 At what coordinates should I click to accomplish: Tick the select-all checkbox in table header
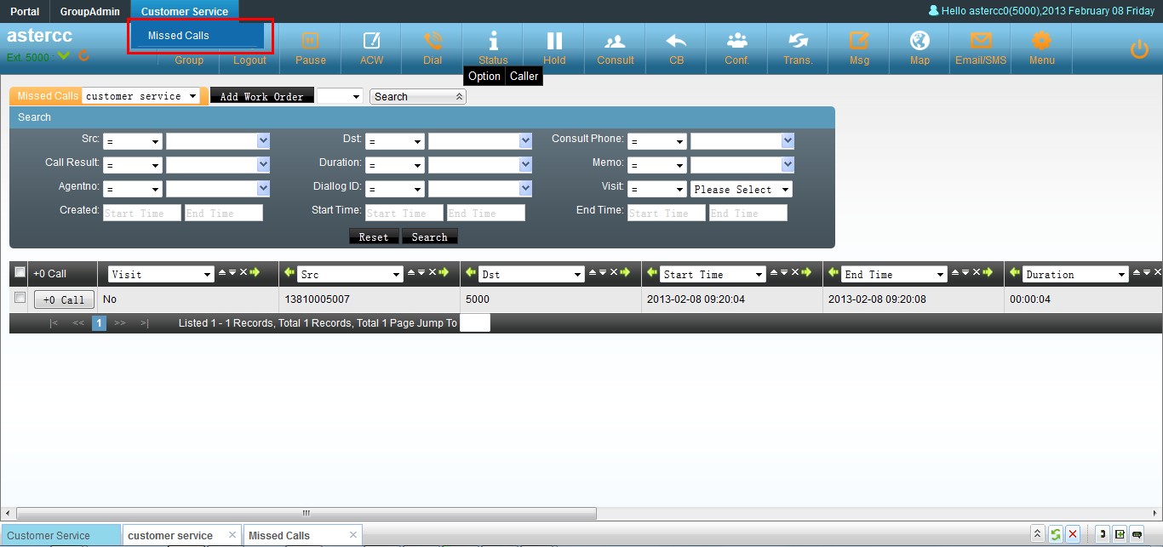tap(20, 273)
